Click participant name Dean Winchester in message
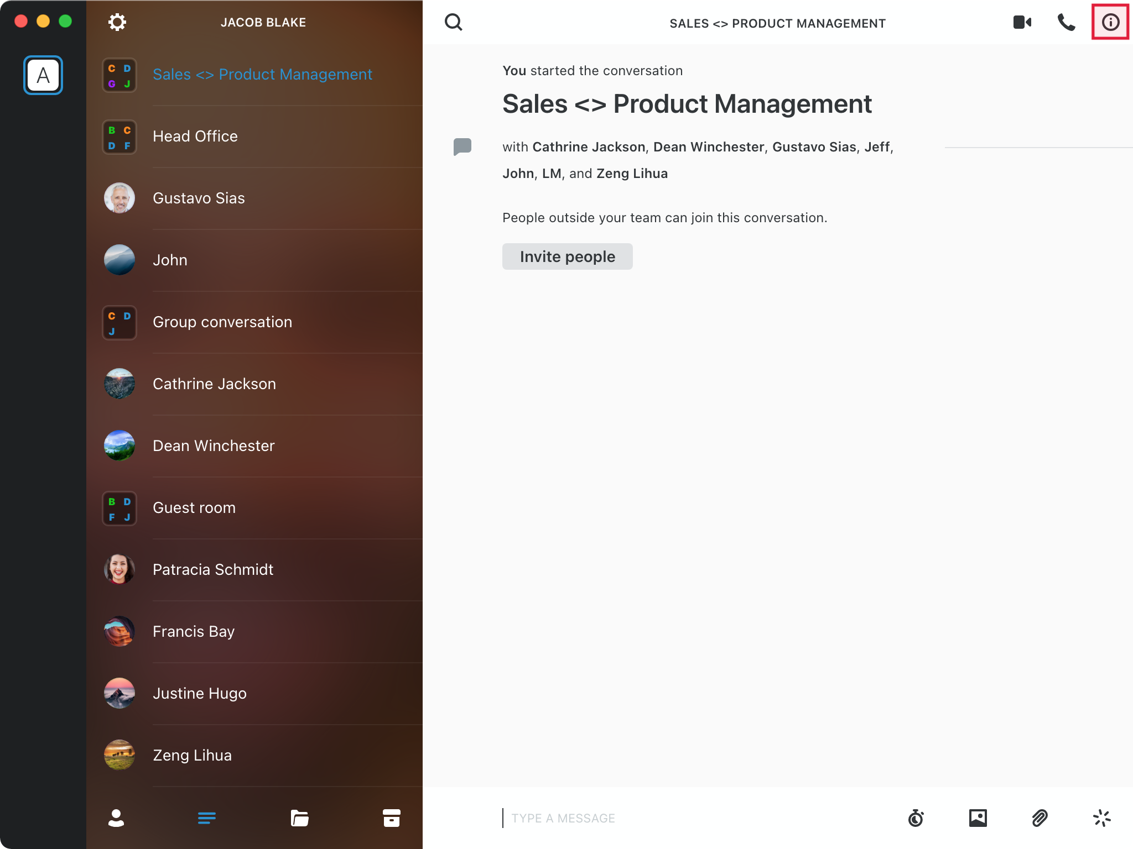Viewport: 1133px width, 849px height. (709, 147)
